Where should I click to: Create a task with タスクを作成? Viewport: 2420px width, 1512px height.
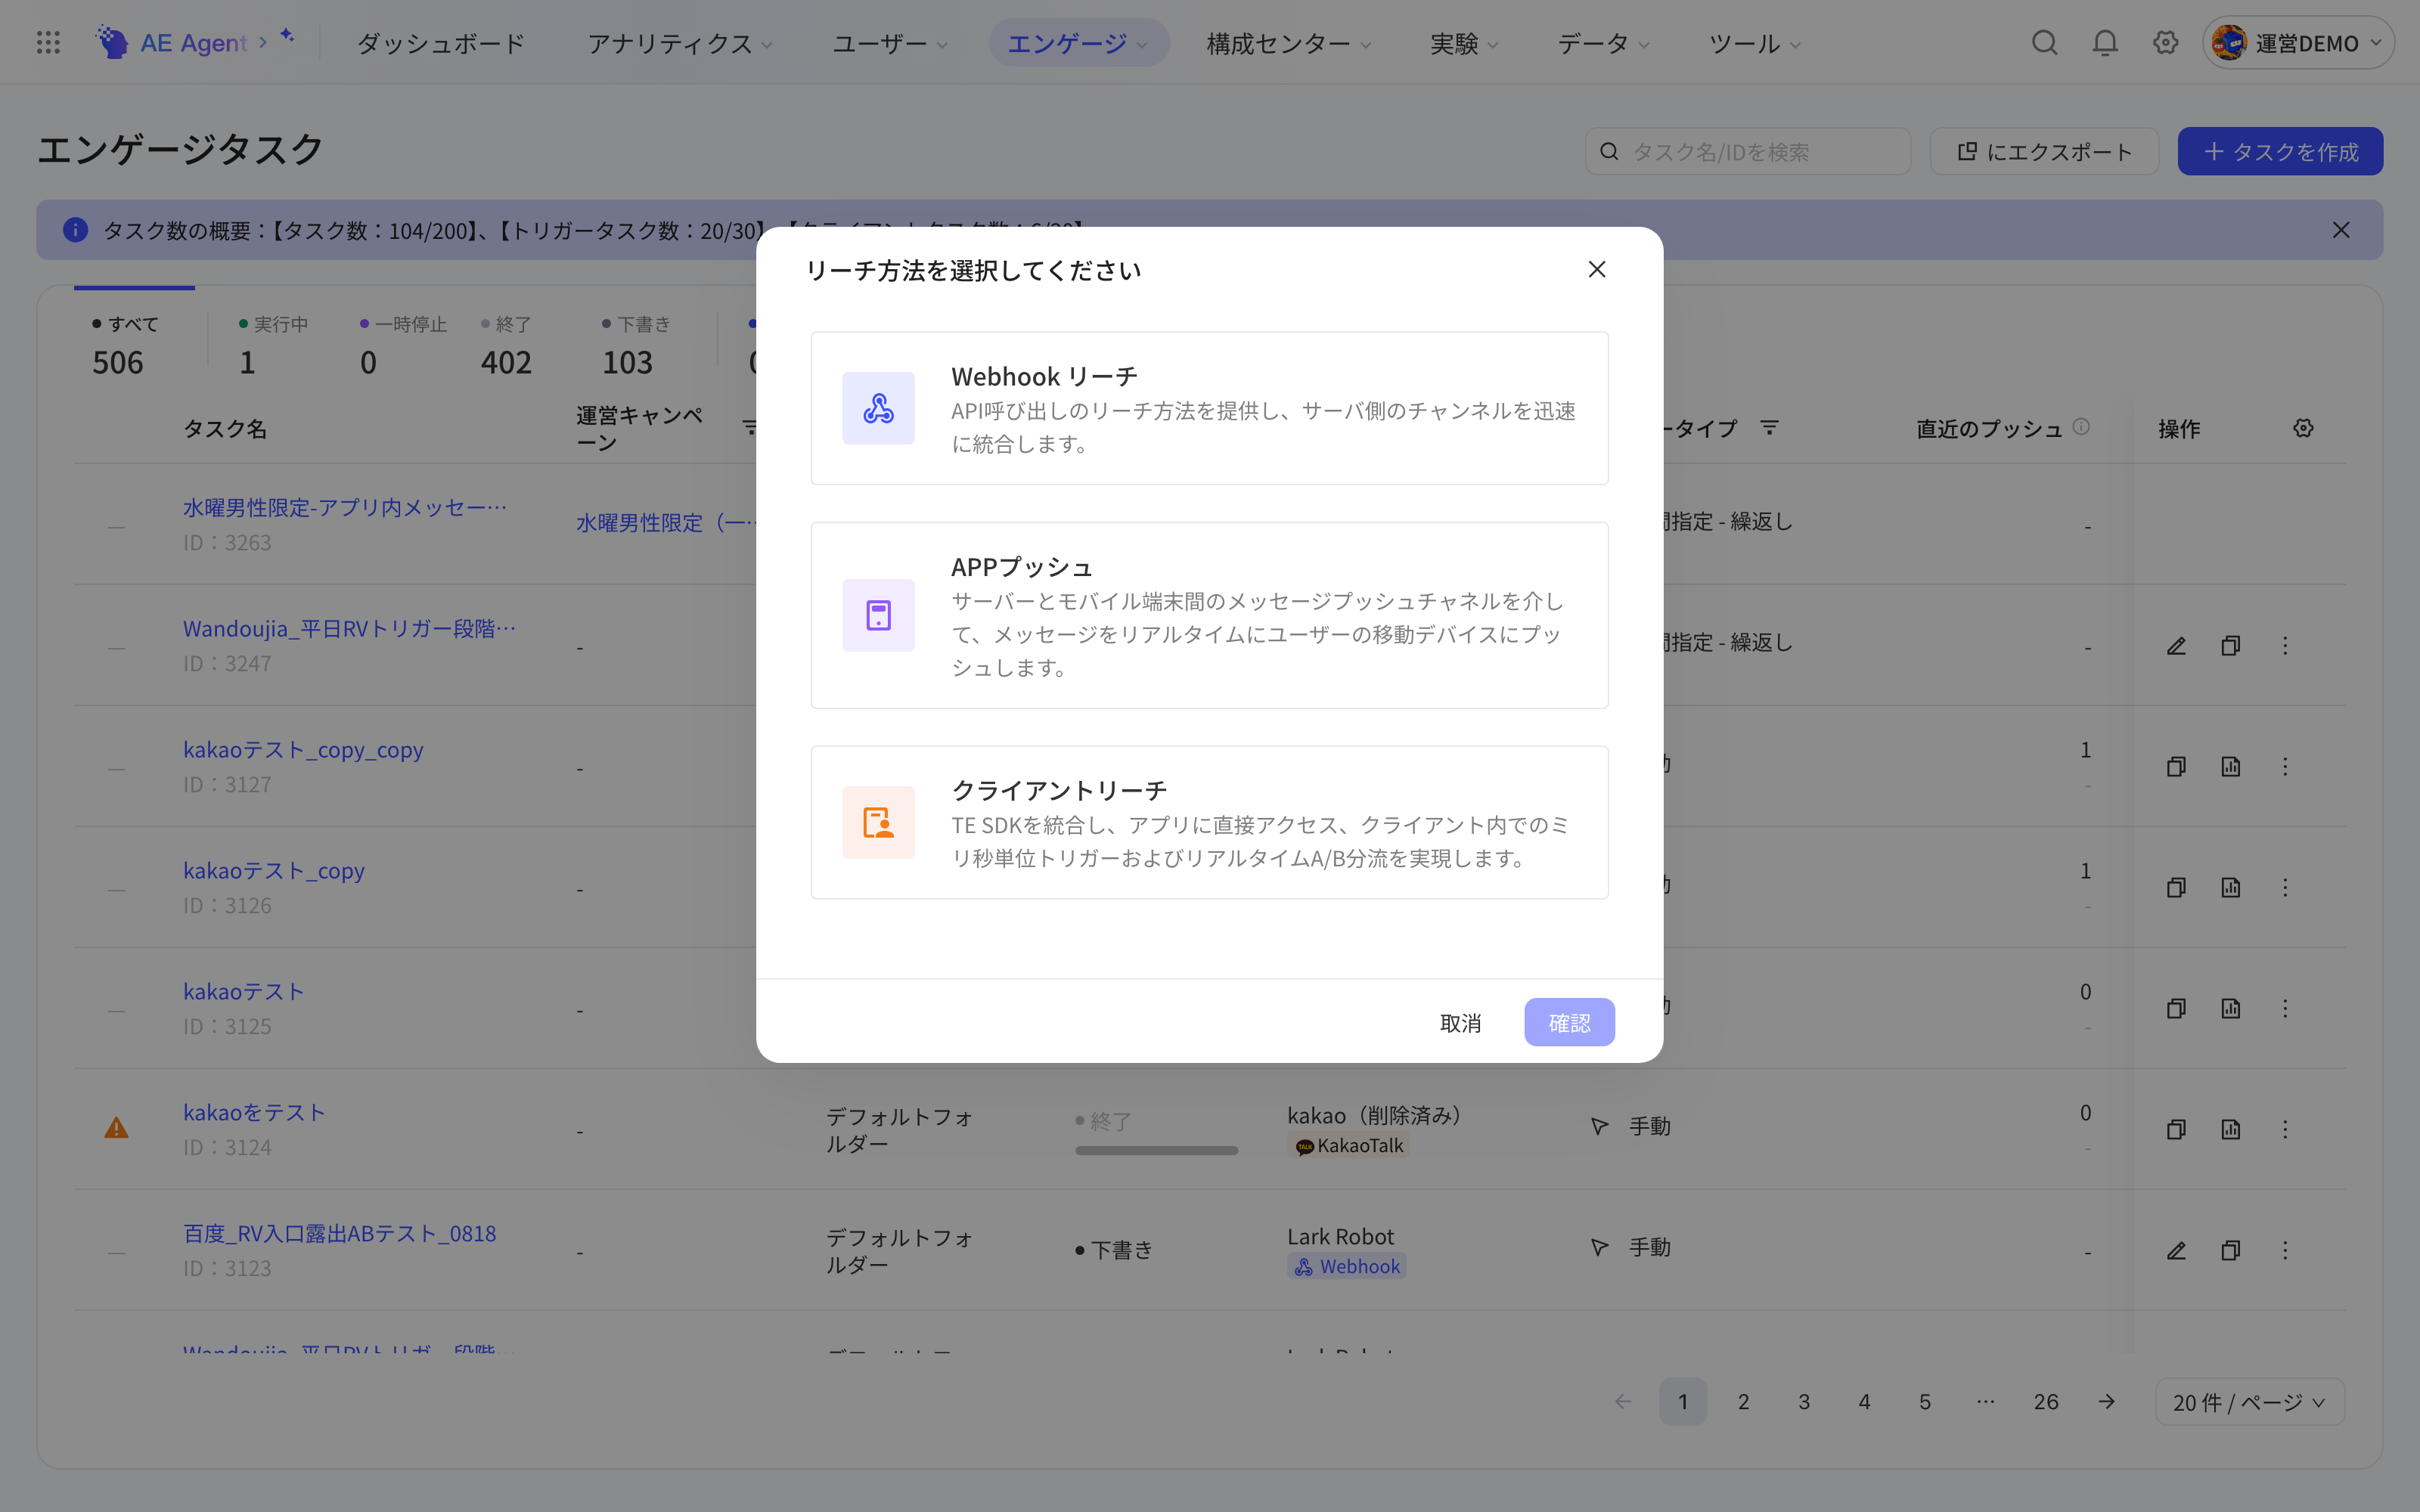(x=2280, y=151)
